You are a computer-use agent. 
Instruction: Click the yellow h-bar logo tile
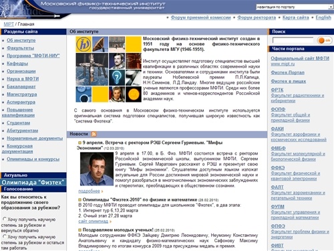(83, 44)
